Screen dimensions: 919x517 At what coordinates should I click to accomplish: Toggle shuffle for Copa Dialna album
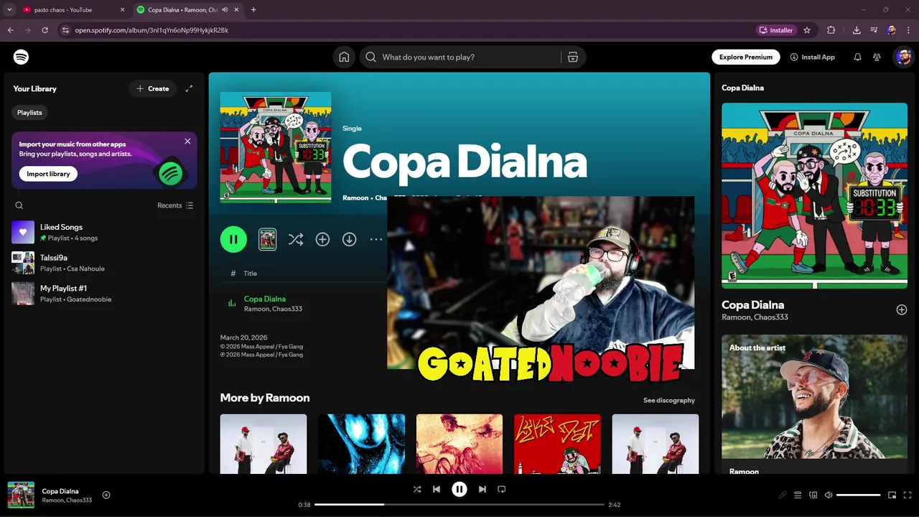[x=296, y=239]
